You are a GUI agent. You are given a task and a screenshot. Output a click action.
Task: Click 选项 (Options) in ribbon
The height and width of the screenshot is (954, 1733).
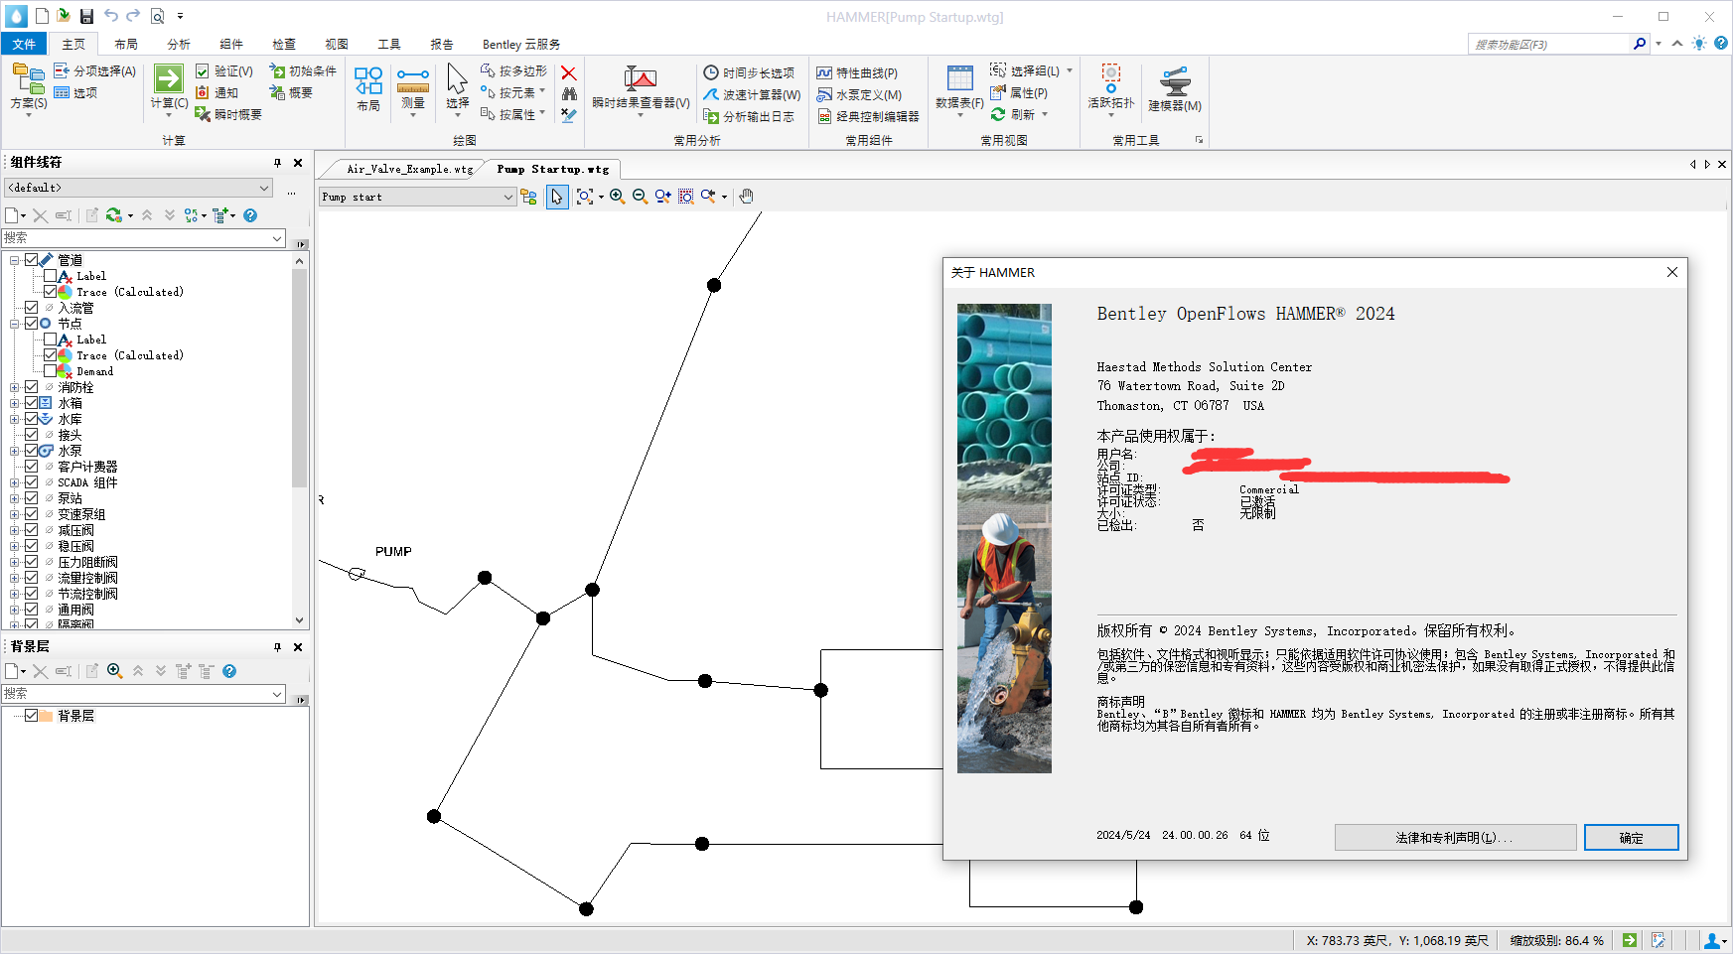click(76, 93)
